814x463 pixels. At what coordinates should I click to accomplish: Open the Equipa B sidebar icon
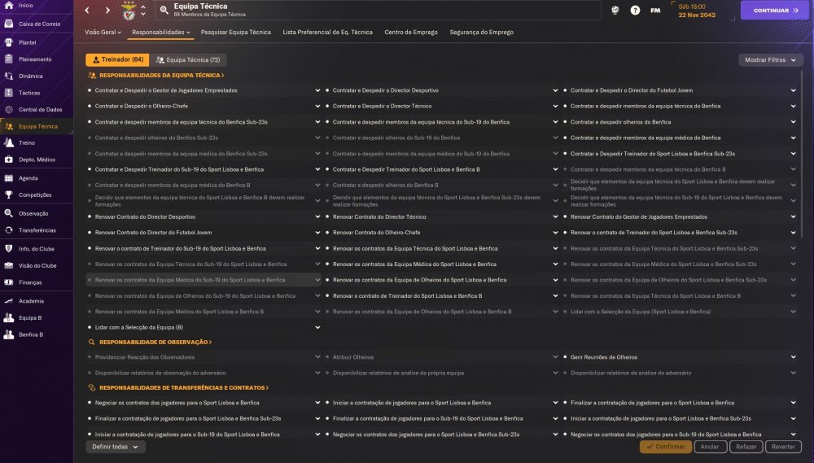pos(9,317)
